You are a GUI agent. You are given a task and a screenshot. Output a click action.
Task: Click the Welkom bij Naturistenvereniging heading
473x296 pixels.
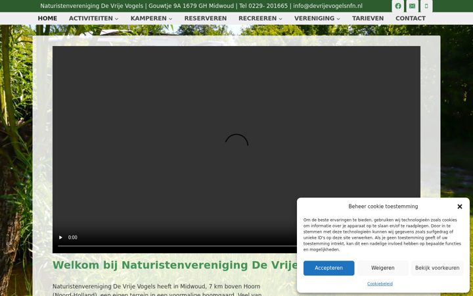[x=175, y=265]
